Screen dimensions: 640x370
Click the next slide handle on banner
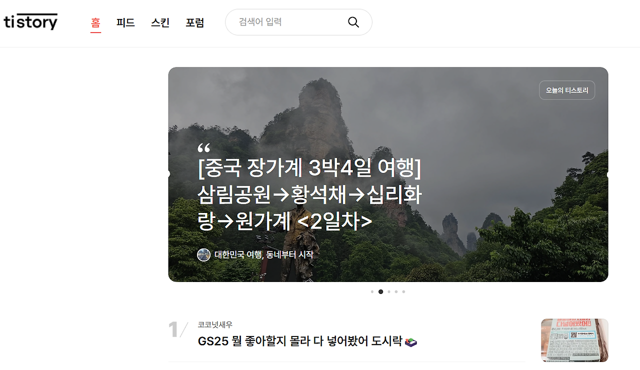point(608,174)
